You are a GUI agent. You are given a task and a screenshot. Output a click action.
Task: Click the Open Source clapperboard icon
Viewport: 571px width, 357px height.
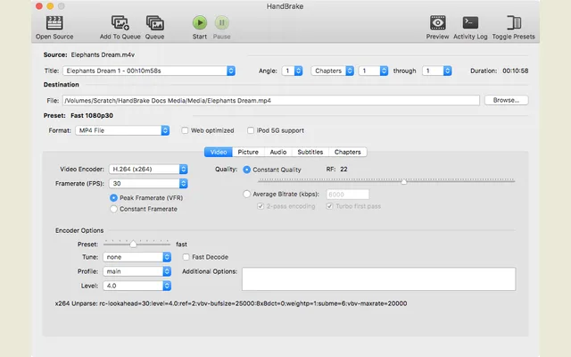coord(54,23)
